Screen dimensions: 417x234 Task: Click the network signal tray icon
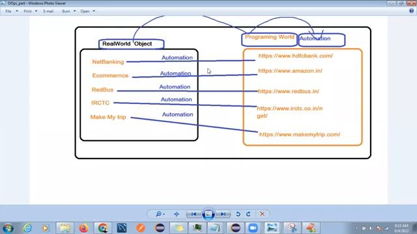(386, 228)
